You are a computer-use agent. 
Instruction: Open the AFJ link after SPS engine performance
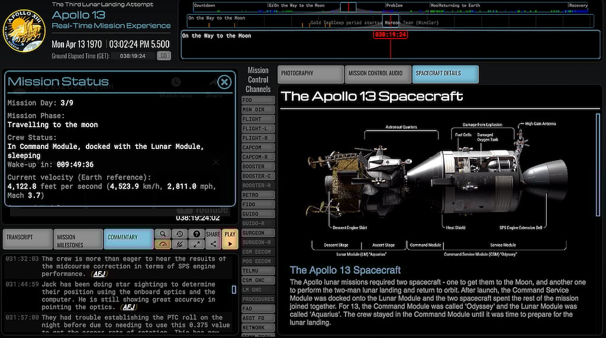99,275
